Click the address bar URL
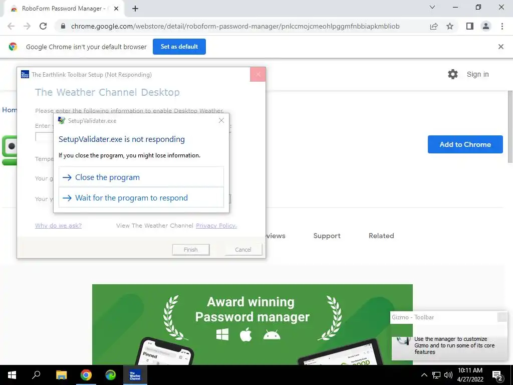Image resolution: width=513 pixels, height=385 pixels. tap(235, 26)
